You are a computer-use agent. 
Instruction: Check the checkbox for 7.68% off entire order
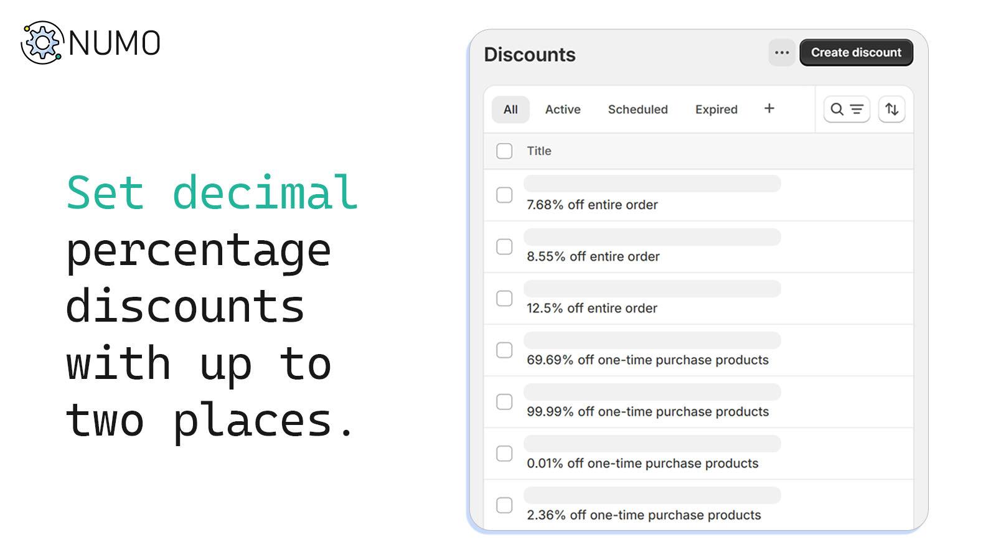(x=504, y=195)
